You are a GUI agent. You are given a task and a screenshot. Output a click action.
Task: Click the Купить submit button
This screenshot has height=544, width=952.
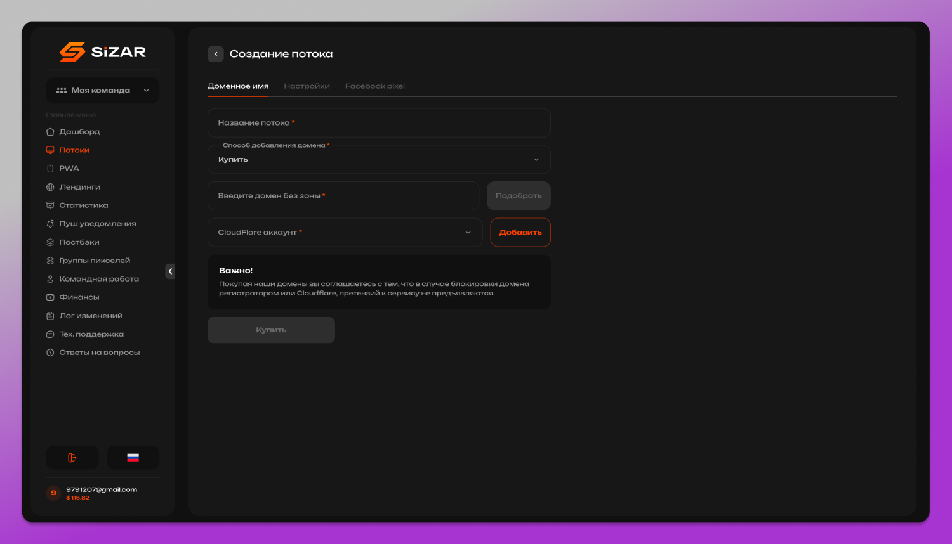pyautogui.click(x=271, y=330)
